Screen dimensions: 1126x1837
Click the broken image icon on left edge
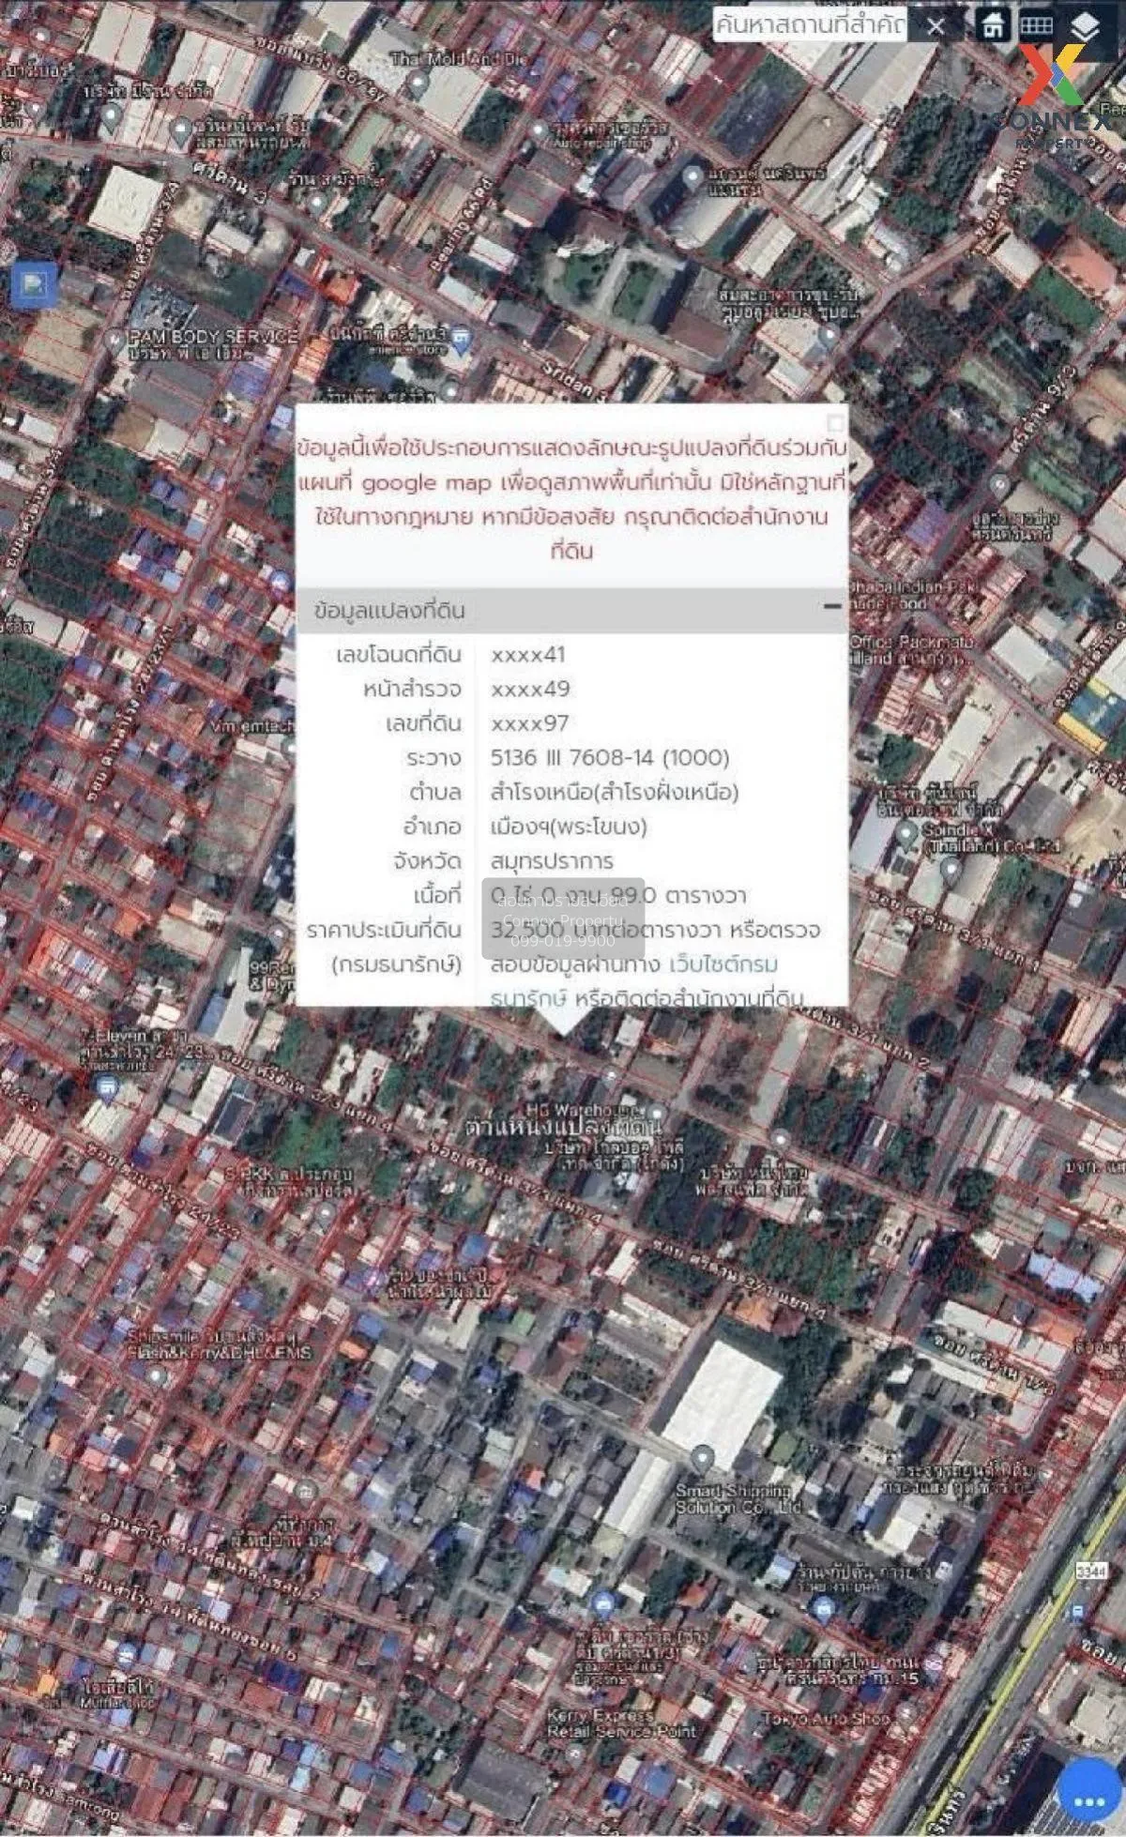35,286
